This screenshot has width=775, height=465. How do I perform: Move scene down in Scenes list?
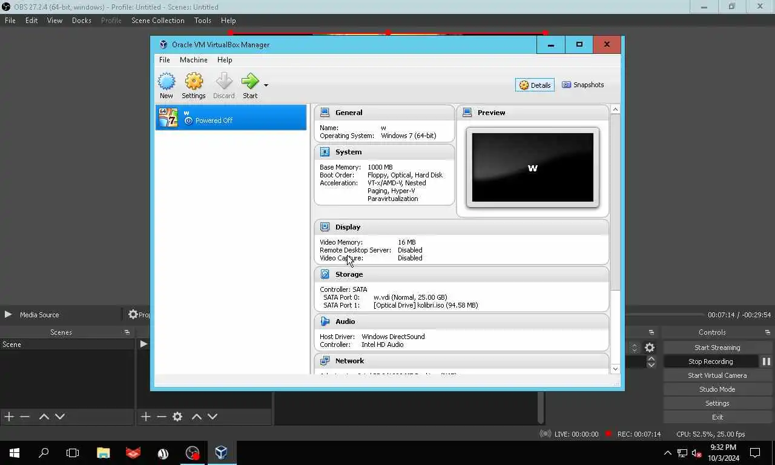[60, 417]
